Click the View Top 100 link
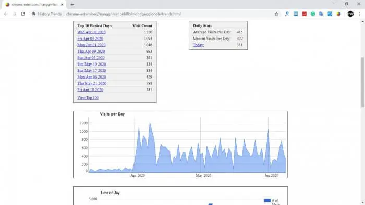The width and height of the screenshot is (365, 205). pyautogui.click(x=88, y=98)
